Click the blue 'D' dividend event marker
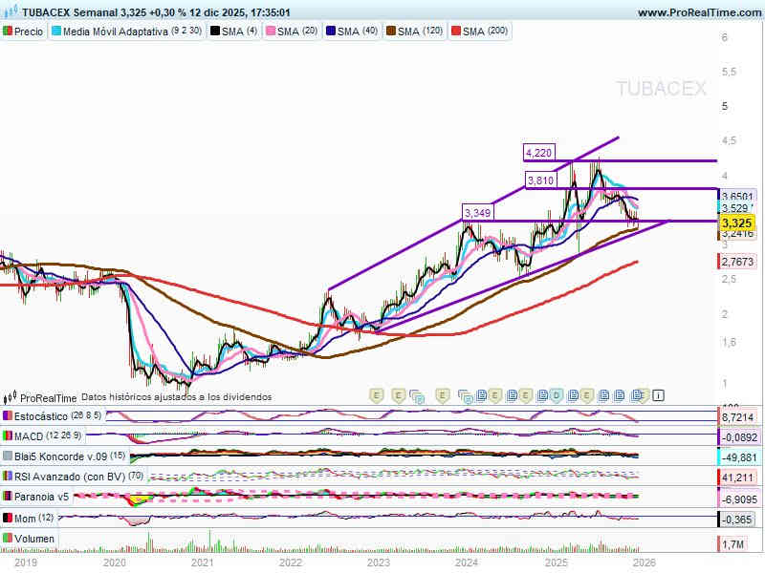 [556, 393]
